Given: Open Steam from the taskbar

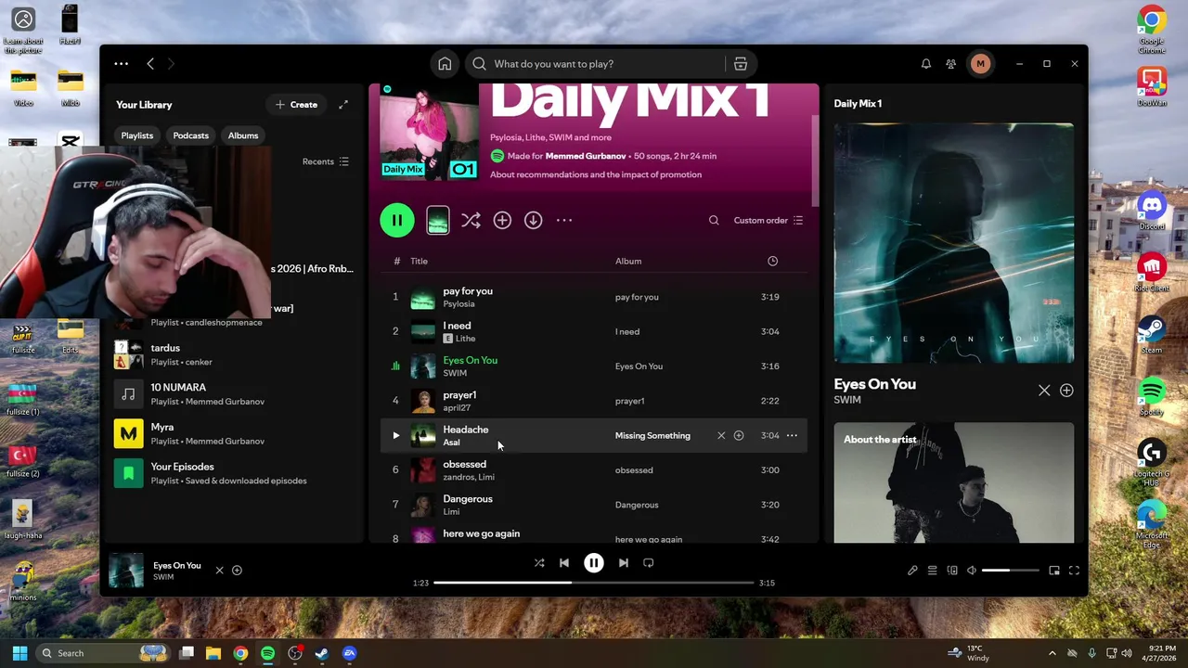Looking at the screenshot, I should coord(322,653).
